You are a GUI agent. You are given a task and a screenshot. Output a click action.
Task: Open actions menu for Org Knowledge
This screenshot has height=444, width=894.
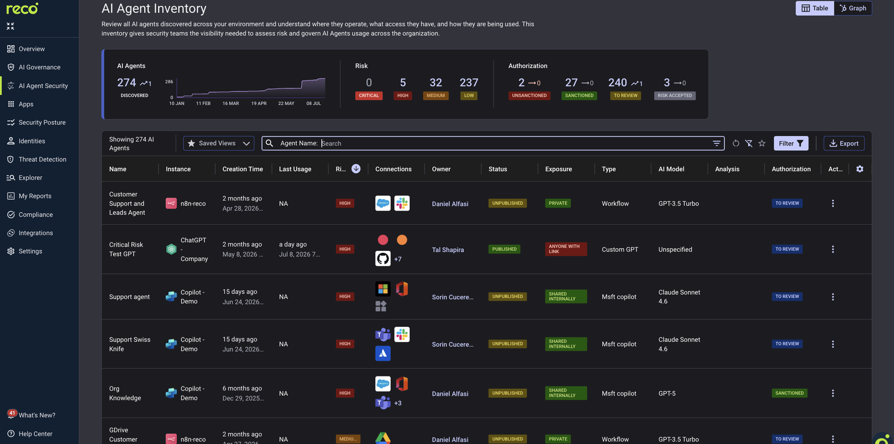coord(833,393)
